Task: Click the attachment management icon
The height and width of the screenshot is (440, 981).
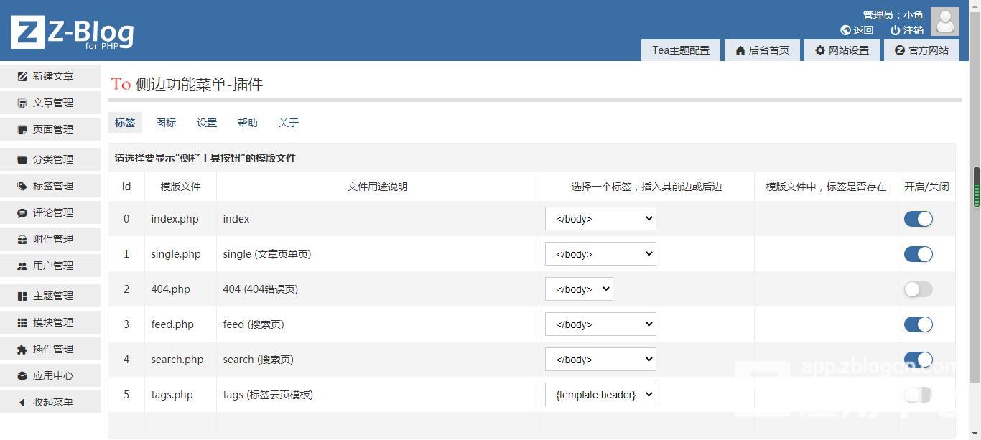Action: pyautogui.click(x=22, y=239)
